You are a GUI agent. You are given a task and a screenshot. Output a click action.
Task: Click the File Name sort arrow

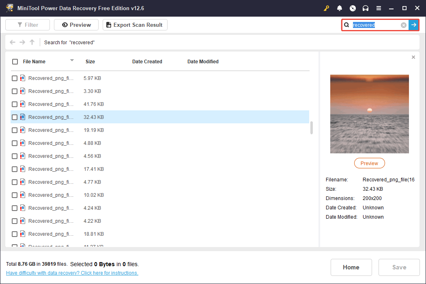[72, 60]
